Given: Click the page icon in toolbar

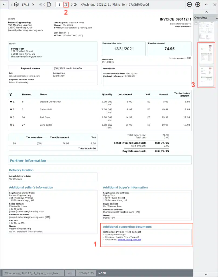Looking at the screenshot, I should tap(49, 5).
